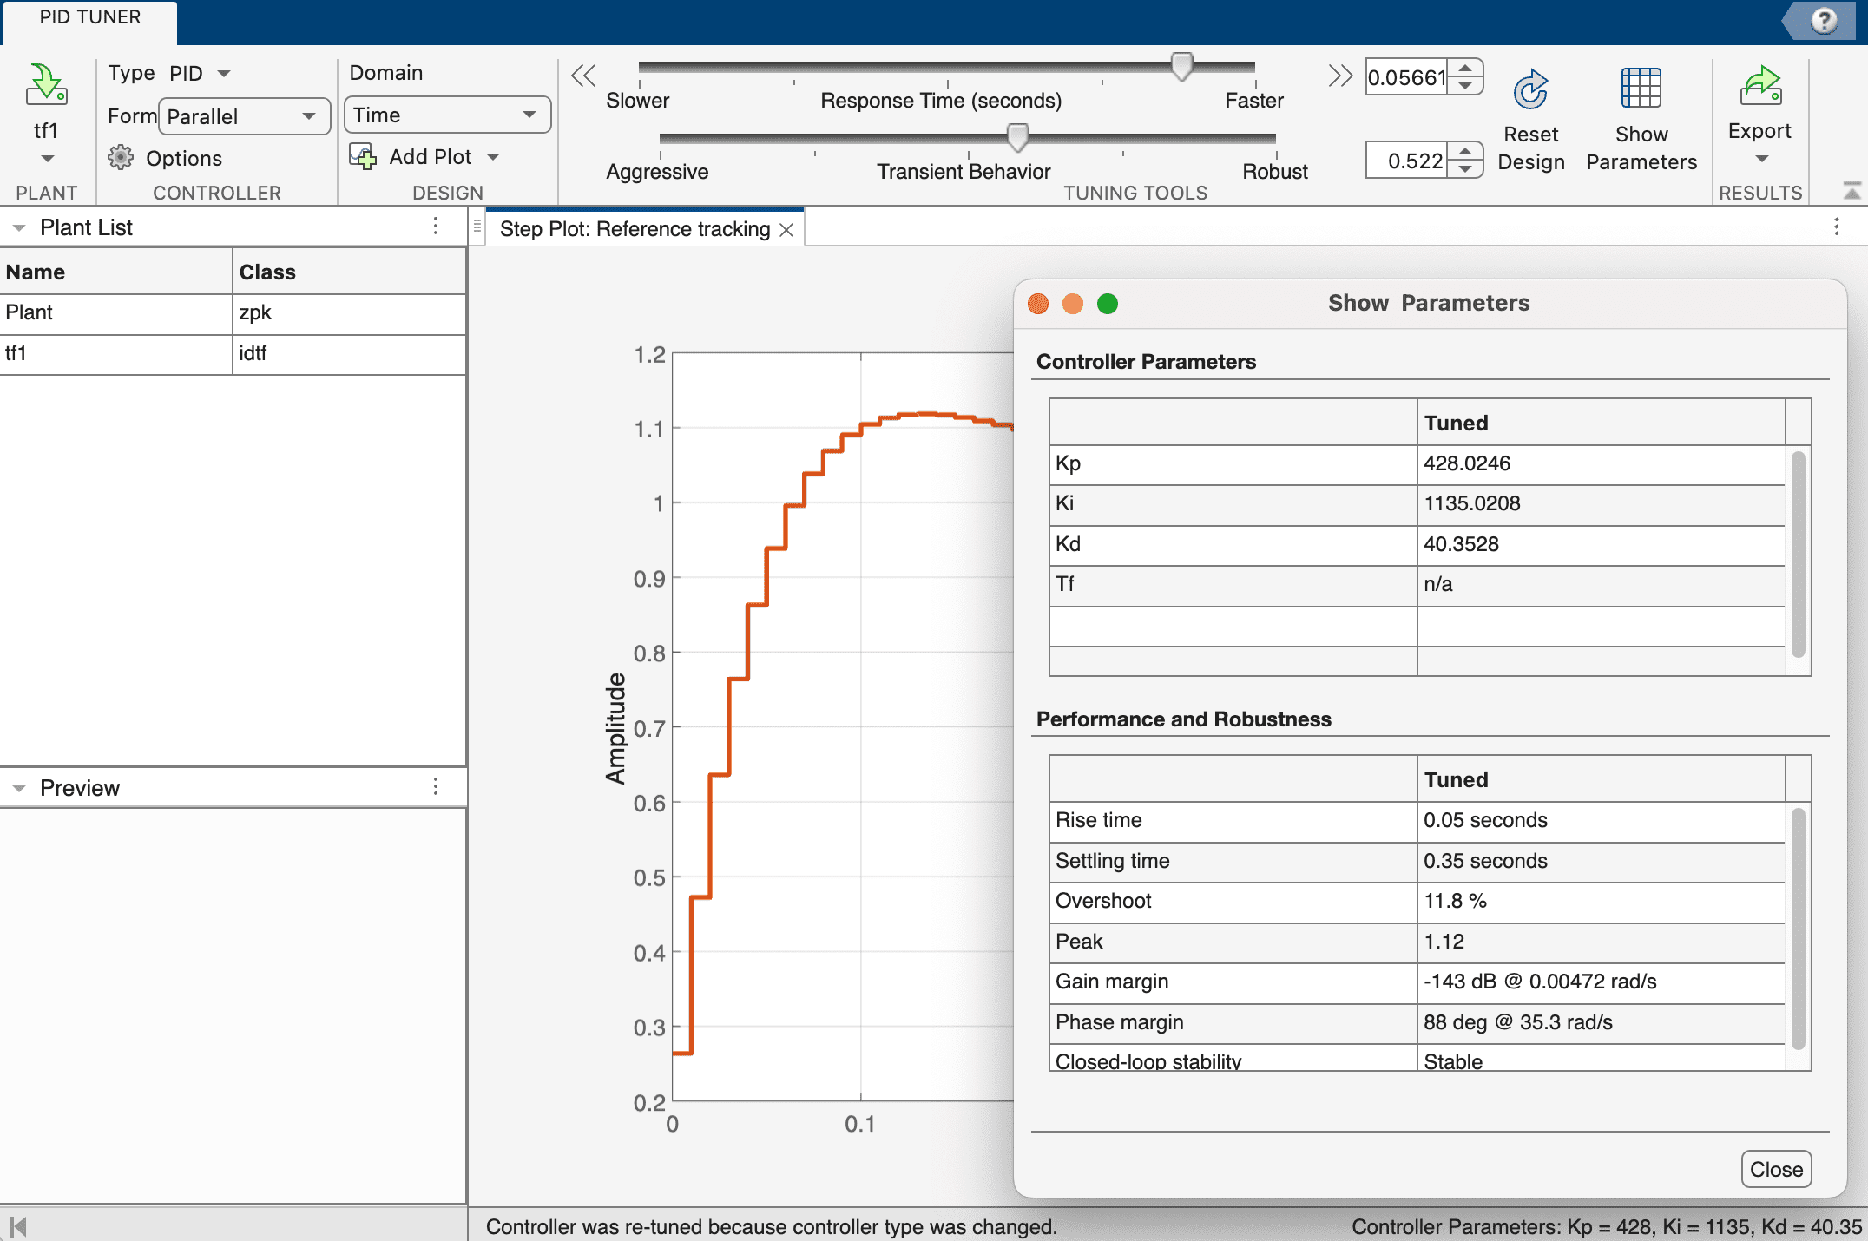
Task: Click the help question mark icon
Action: coord(1824,19)
